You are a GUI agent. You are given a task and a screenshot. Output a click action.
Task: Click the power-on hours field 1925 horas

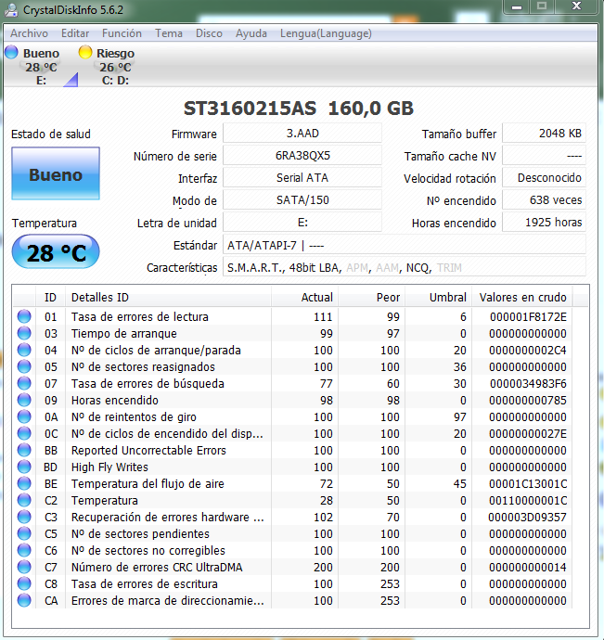click(x=544, y=223)
